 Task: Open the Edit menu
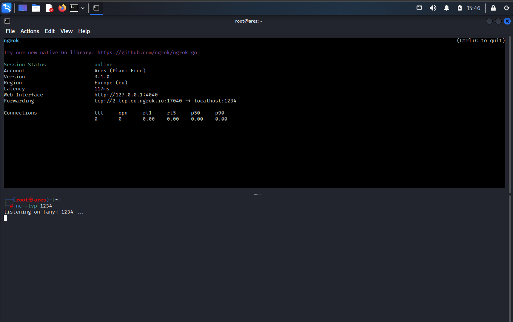50,31
